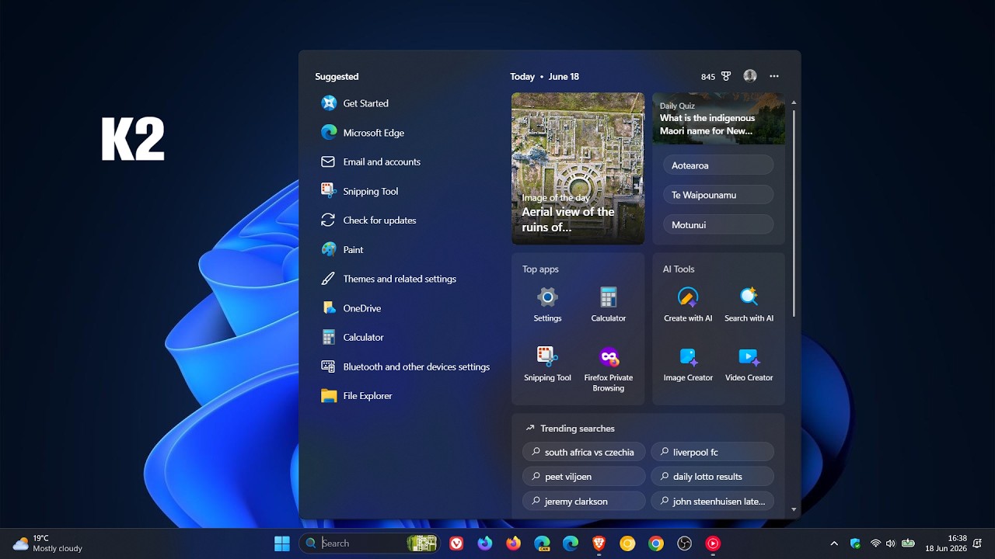Viewport: 995px width, 559px height.
Task: Open Create with AI tool
Action: pyautogui.click(x=688, y=304)
